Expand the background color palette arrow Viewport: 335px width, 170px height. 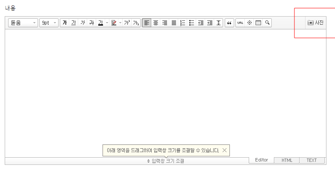coord(120,23)
